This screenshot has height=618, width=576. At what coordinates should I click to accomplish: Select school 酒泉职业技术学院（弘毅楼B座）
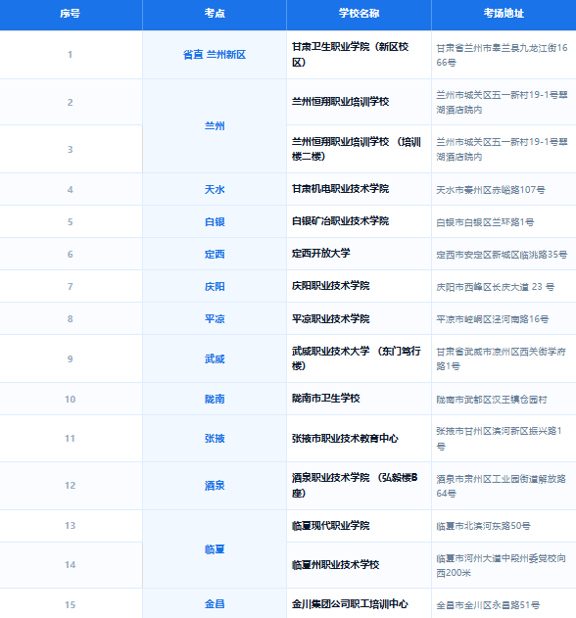(x=355, y=485)
